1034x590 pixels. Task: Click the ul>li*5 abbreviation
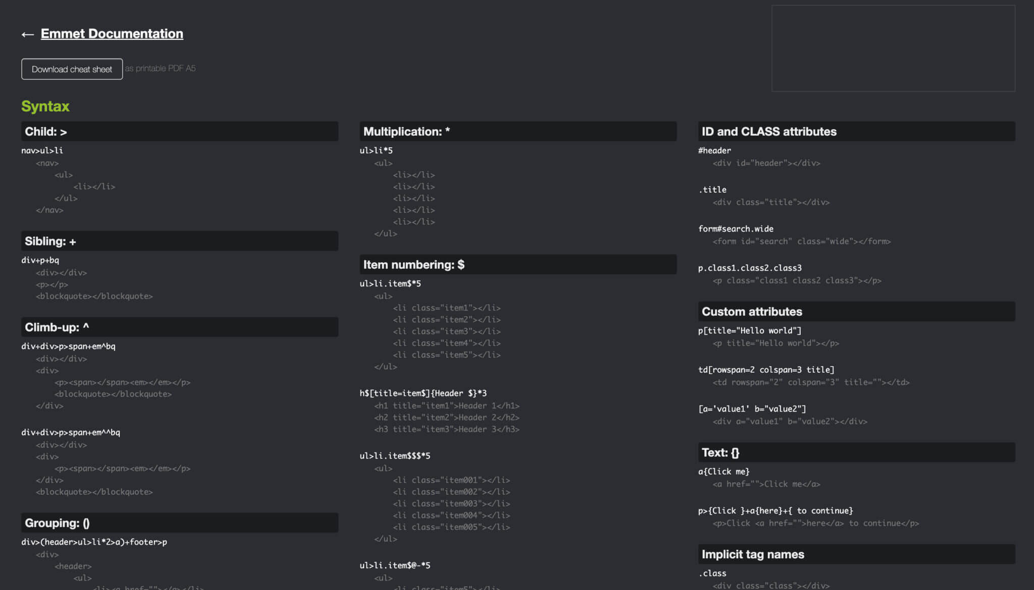click(x=376, y=151)
